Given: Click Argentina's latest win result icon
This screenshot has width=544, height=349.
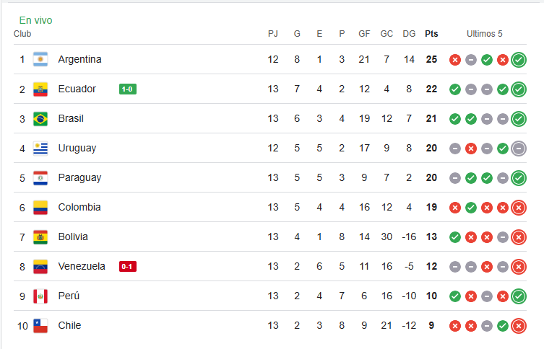Looking at the screenshot, I should (x=519, y=60).
